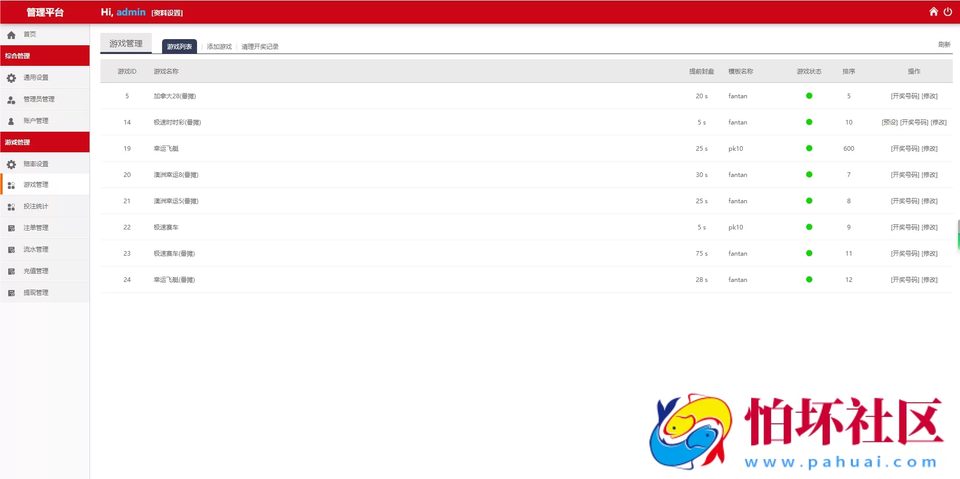
Task: Open 资料设置 next to admin name
Action: point(167,13)
